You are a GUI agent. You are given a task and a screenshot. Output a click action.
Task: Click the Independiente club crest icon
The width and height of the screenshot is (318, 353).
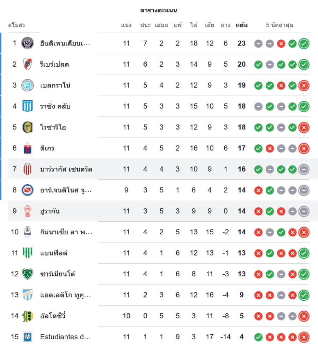(x=27, y=43)
